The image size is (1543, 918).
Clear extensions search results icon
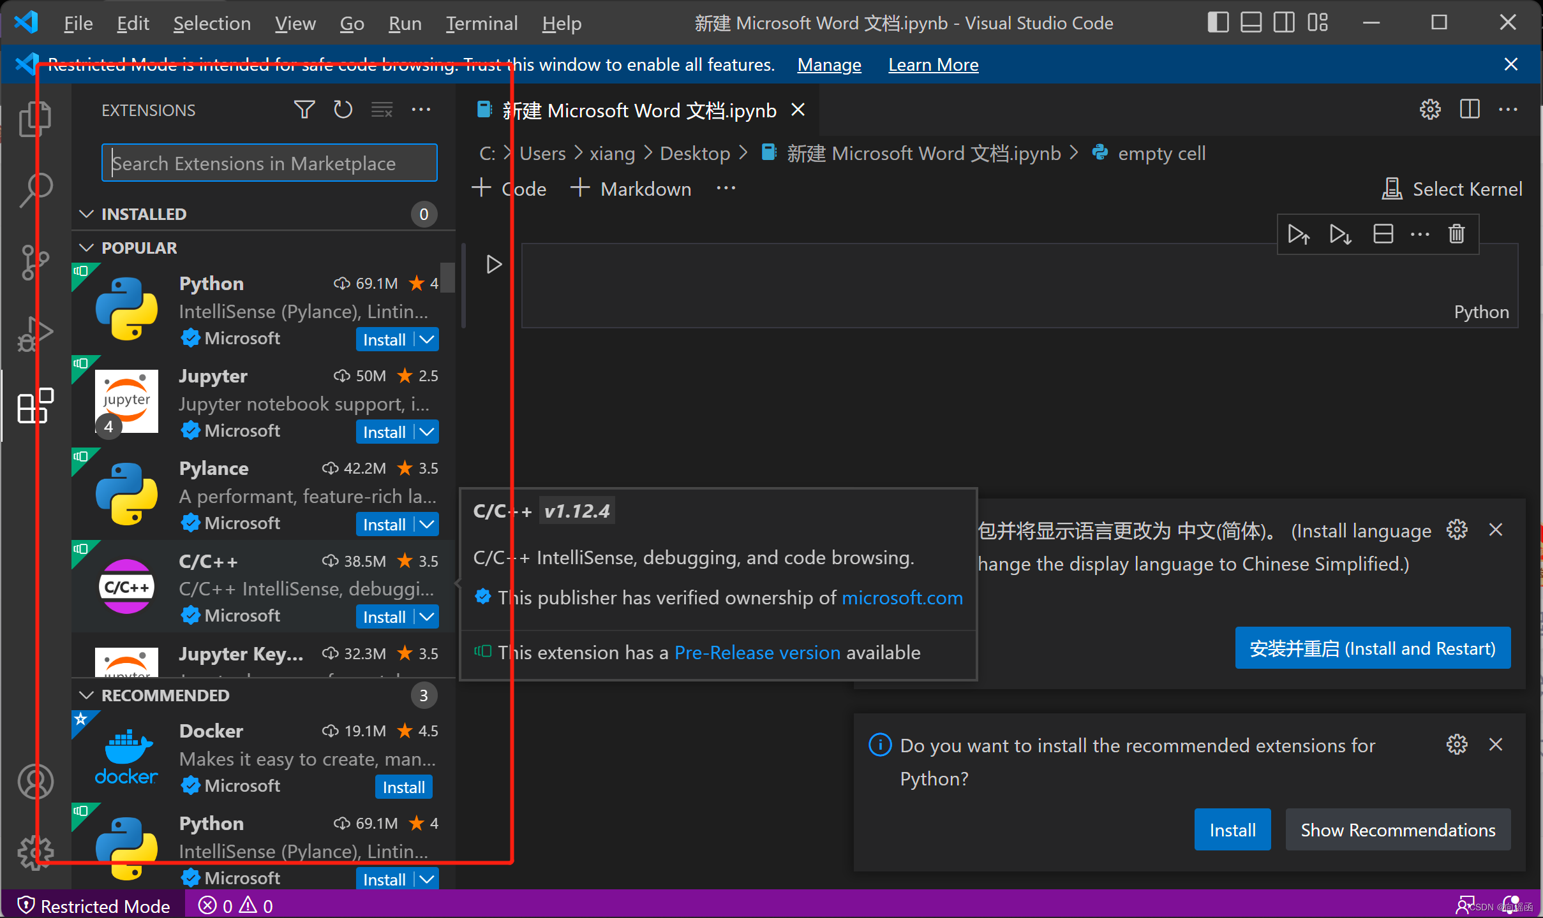tap(382, 110)
